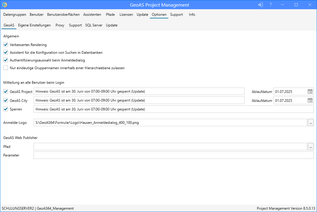Open calendar picker for GeoAS Project Ablaufdatum
This screenshot has height=212, width=317.
click(x=310, y=91)
